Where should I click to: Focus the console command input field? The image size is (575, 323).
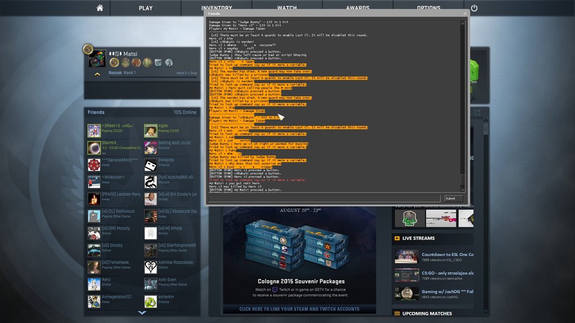(324, 198)
